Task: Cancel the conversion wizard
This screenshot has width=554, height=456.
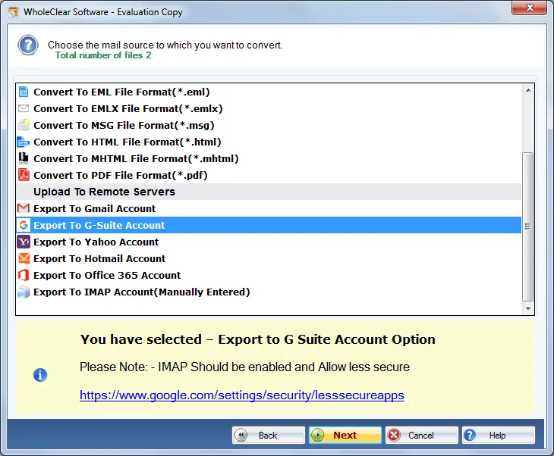Action: (421, 435)
